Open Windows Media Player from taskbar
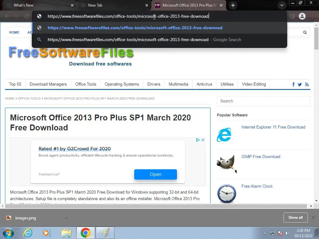The height and width of the screenshot is (239, 319). coord(46,233)
